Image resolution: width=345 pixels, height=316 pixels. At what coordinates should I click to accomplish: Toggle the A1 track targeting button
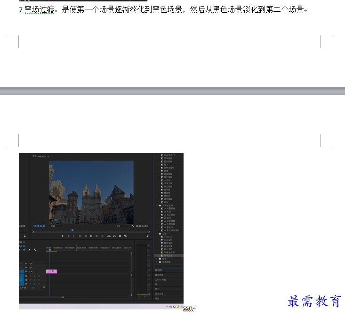coord(22,276)
